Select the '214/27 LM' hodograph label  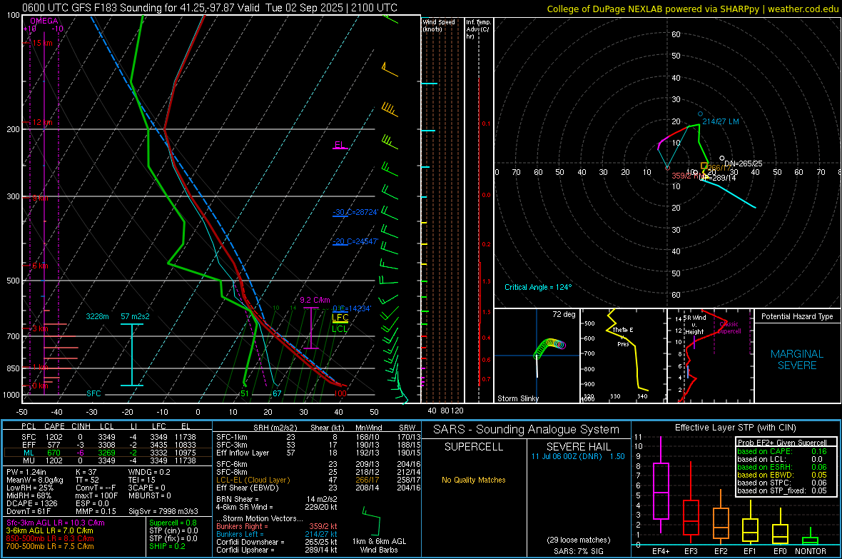721,121
